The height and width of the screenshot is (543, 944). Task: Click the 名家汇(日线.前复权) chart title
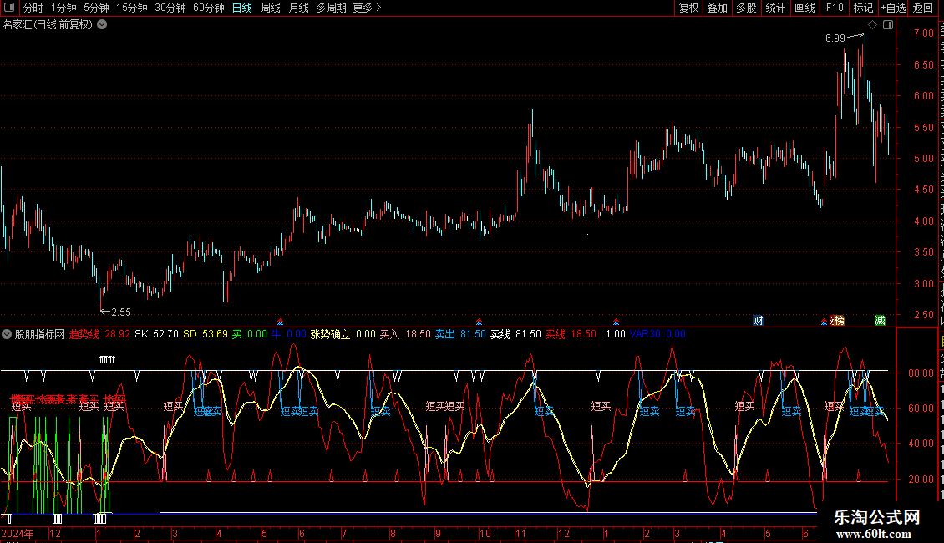[x=48, y=25]
